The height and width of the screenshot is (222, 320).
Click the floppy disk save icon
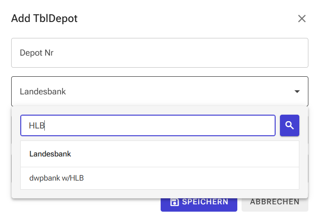pyautogui.click(x=174, y=202)
